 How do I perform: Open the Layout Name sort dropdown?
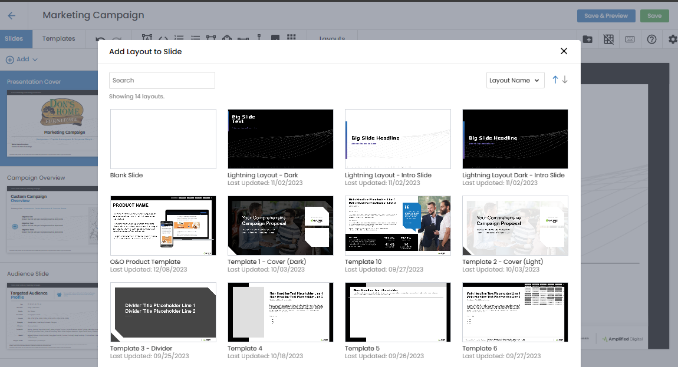pos(515,80)
